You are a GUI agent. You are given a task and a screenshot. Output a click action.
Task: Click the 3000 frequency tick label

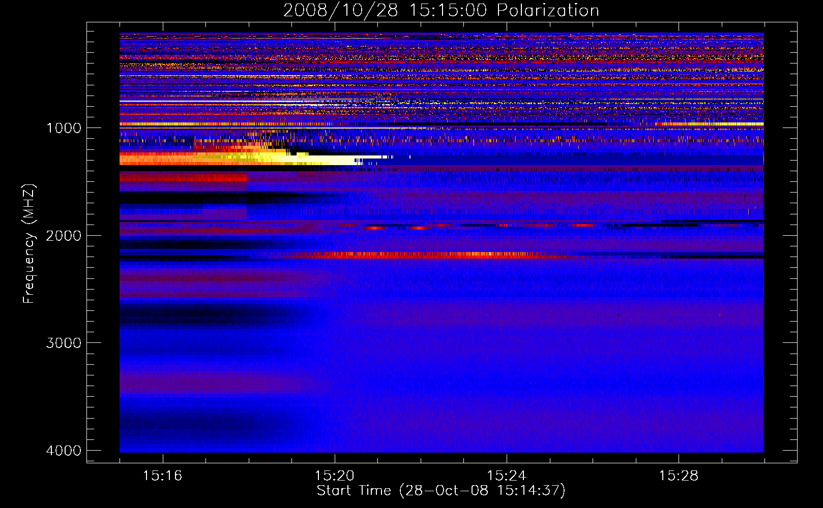tap(64, 343)
